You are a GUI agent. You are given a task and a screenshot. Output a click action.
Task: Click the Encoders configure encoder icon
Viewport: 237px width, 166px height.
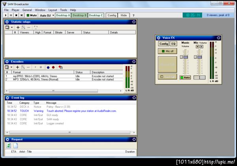click(x=23, y=67)
